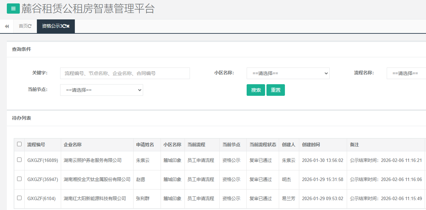The height and width of the screenshot is (210, 426).
Task: Click 复审已通过 in the GXGZF(16089) row
Action: pyautogui.click(x=261, y=160)
